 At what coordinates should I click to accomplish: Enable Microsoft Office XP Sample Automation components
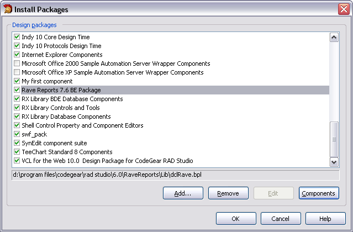click(x=17, y=72)
